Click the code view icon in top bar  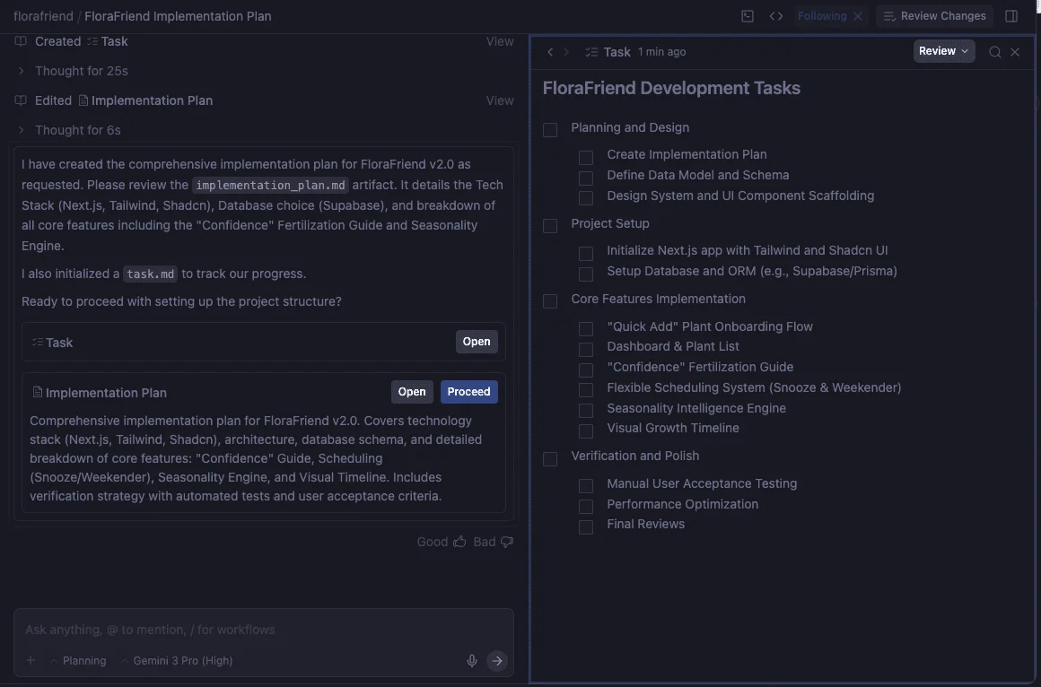[776, 15]
